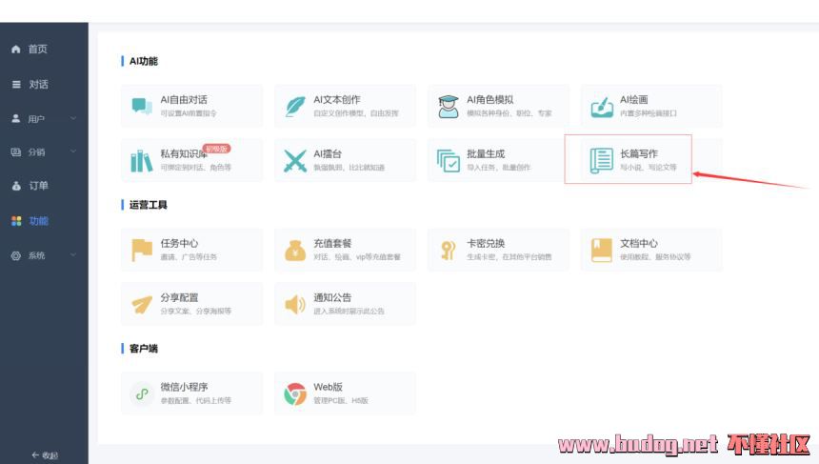Open the 长篇写作 card title
The image size is (819, 464).
pyautogui.click(x=639, y=153)
